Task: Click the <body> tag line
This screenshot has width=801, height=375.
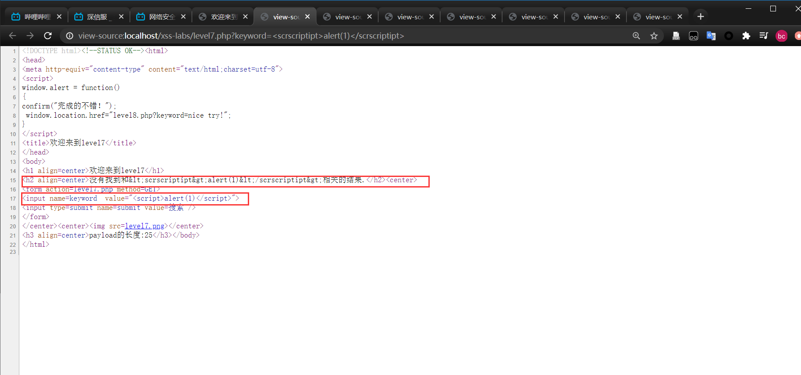Action: 34,162
